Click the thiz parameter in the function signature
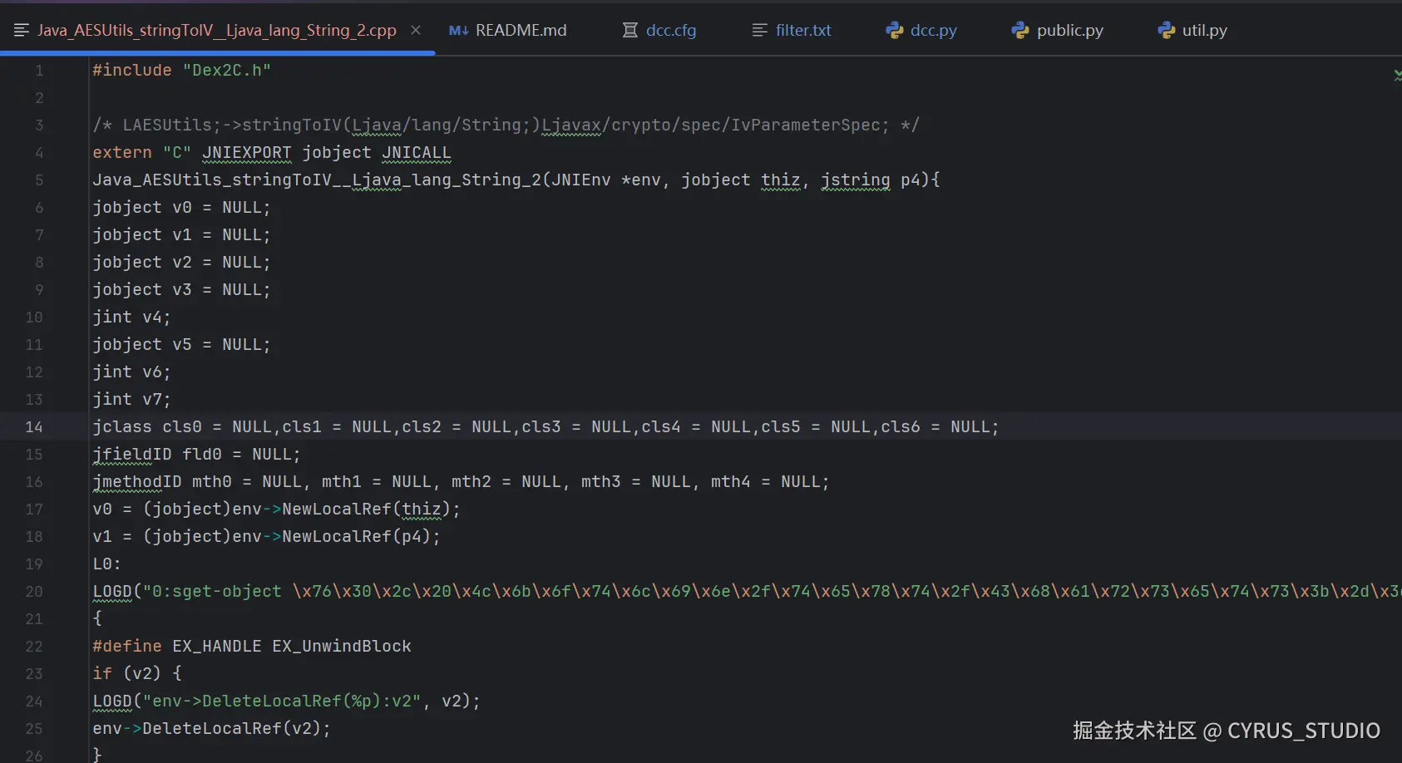1402x763 pixels. tap(781, 180)
